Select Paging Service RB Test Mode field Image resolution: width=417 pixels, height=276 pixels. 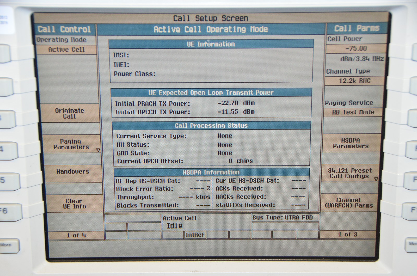coord(353,112)
